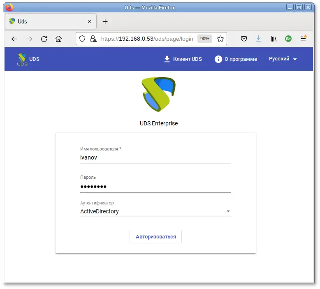Click the green B+ extension icon
Screen dimensions: 320x289
(288, 39)
